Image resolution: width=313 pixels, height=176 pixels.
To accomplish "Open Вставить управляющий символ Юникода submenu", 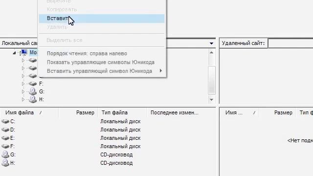I will tap(102, 71).
